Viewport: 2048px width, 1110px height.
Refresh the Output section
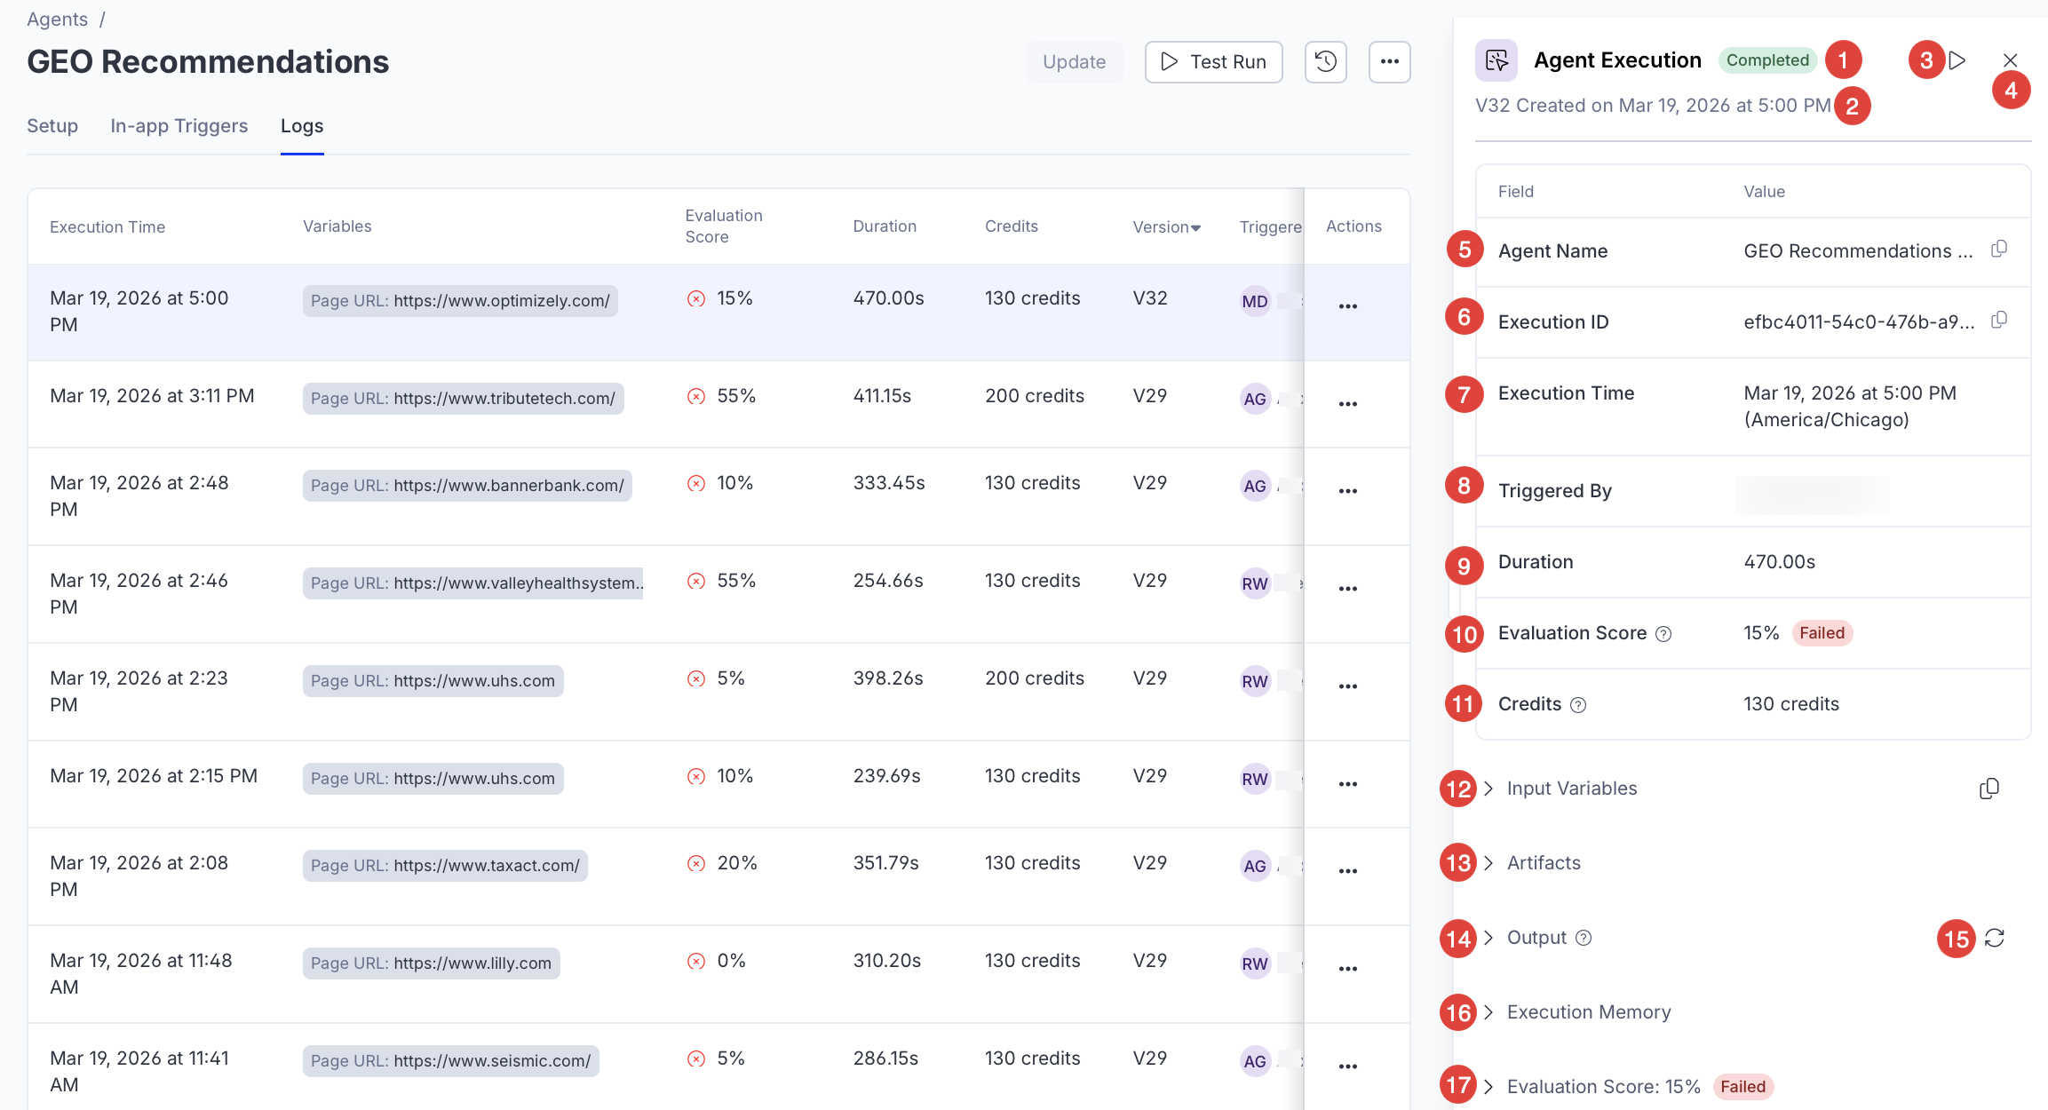(x=1995, y=938)
